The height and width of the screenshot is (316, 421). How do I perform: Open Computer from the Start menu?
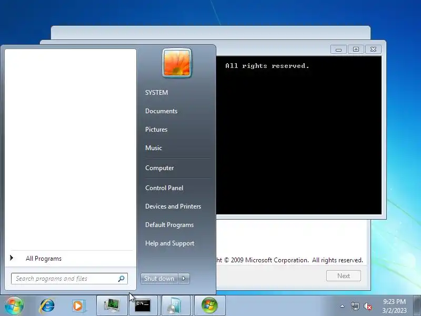click(159, 168)
